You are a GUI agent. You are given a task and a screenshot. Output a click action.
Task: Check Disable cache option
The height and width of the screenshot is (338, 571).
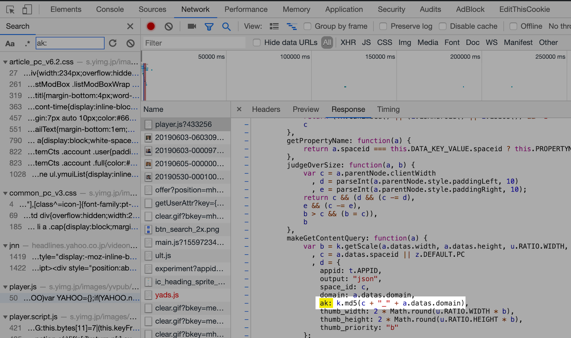click(443, 26)
